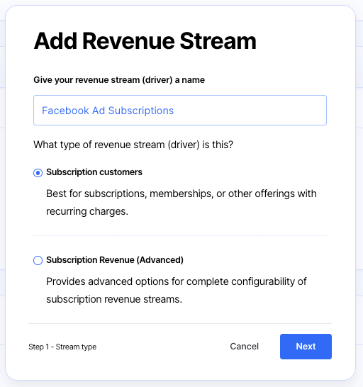Click the subscription revenue streams. description line

click(114, 299)
